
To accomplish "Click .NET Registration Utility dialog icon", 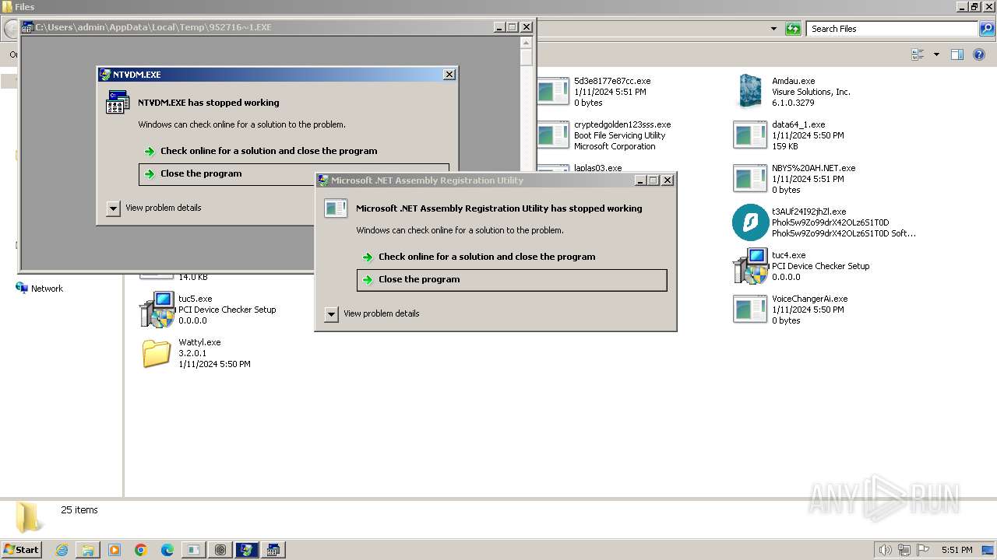I will coord(335,208).
